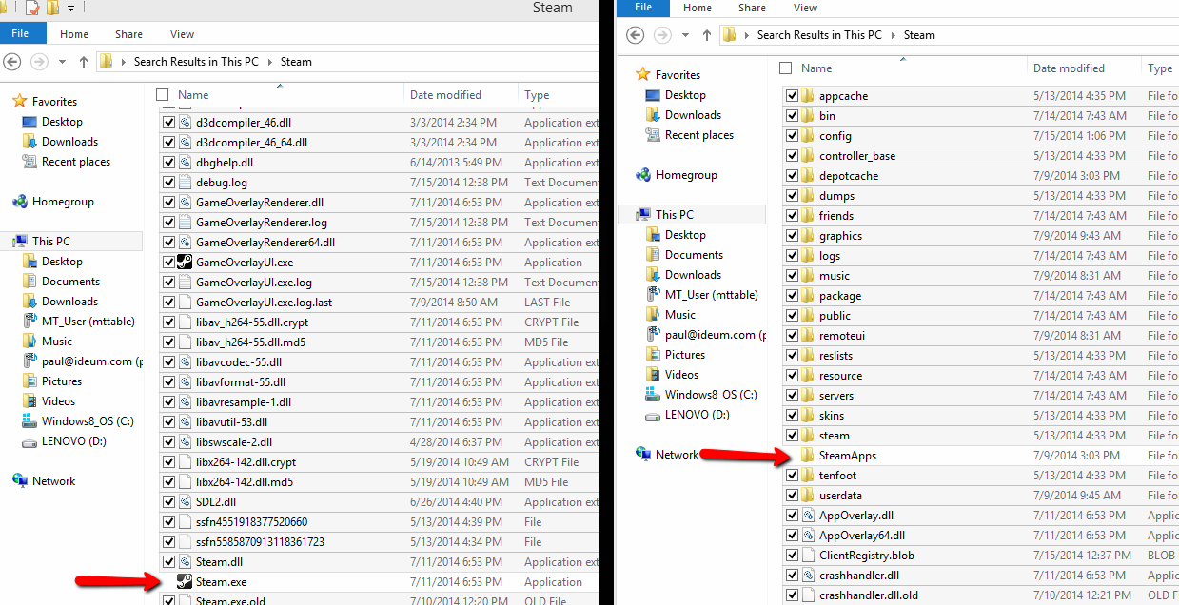
Task: Select Recent places in left window Favorites
Action: pyautogui.click(x=76, y=162)
